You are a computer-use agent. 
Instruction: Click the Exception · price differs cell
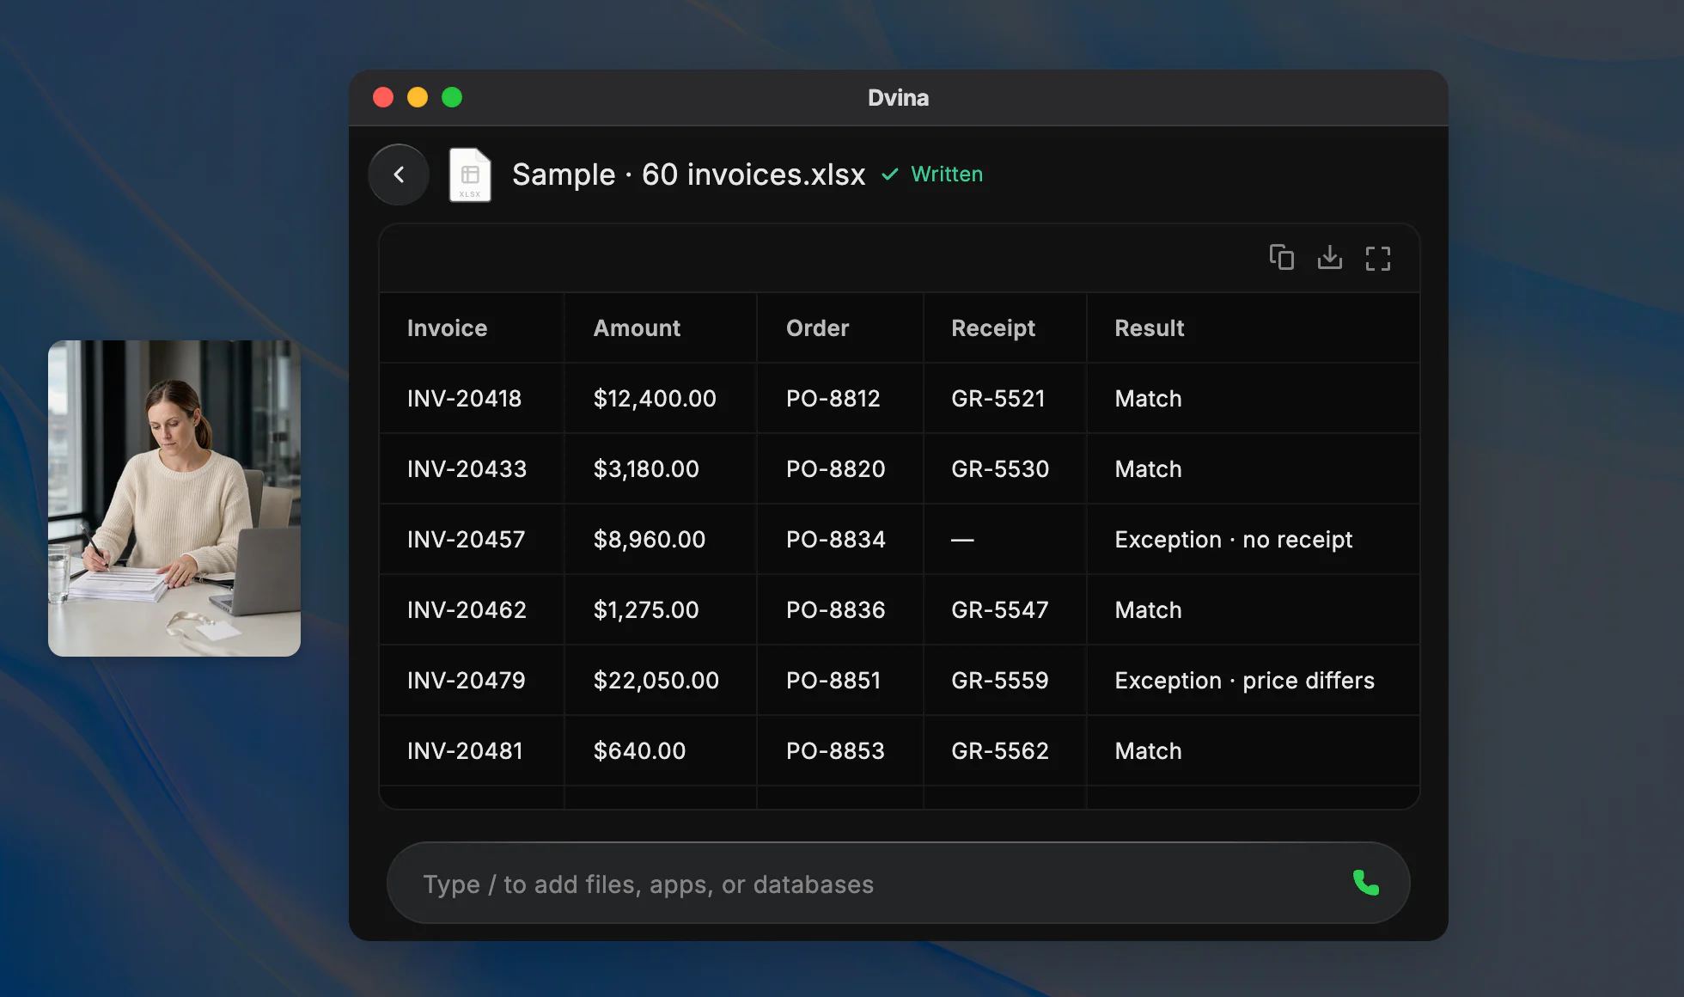coord(1244,680)
